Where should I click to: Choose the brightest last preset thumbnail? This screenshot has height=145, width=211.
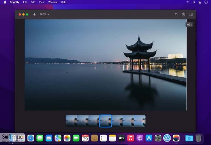tap(140, 121)
